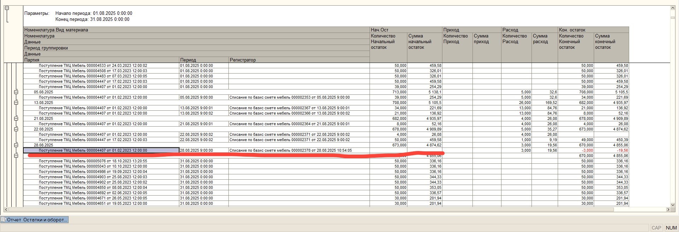
Task: Switch to the Отчет Остатки и оборот tab
Action: pos(37,220)
